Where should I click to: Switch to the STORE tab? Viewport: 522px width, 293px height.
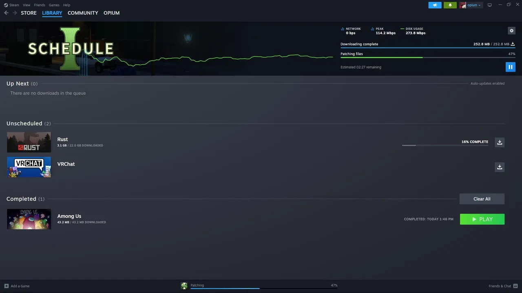(x=29, y=13)
